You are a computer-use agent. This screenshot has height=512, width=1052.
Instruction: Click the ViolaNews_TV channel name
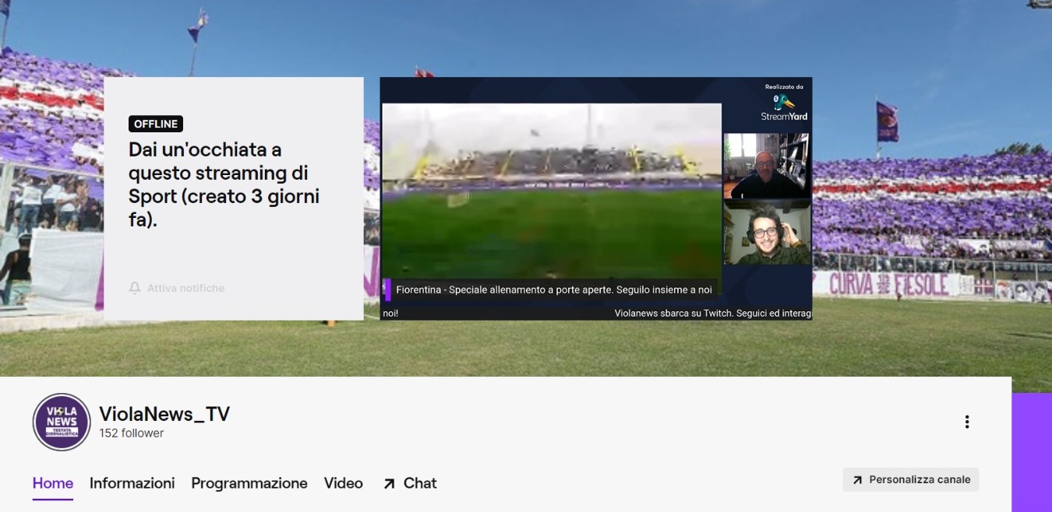(164, 414)
